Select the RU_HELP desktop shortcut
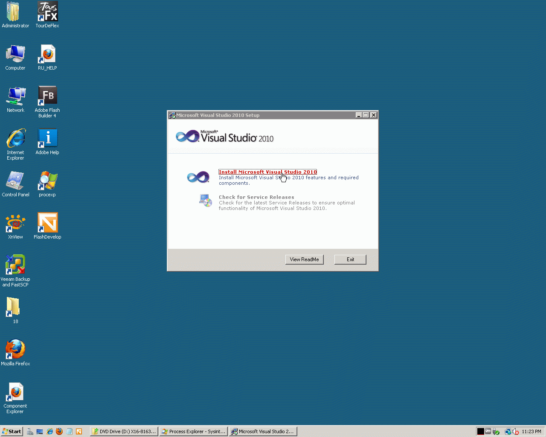This screenshot has width=546, height=437. coord(47,57)
